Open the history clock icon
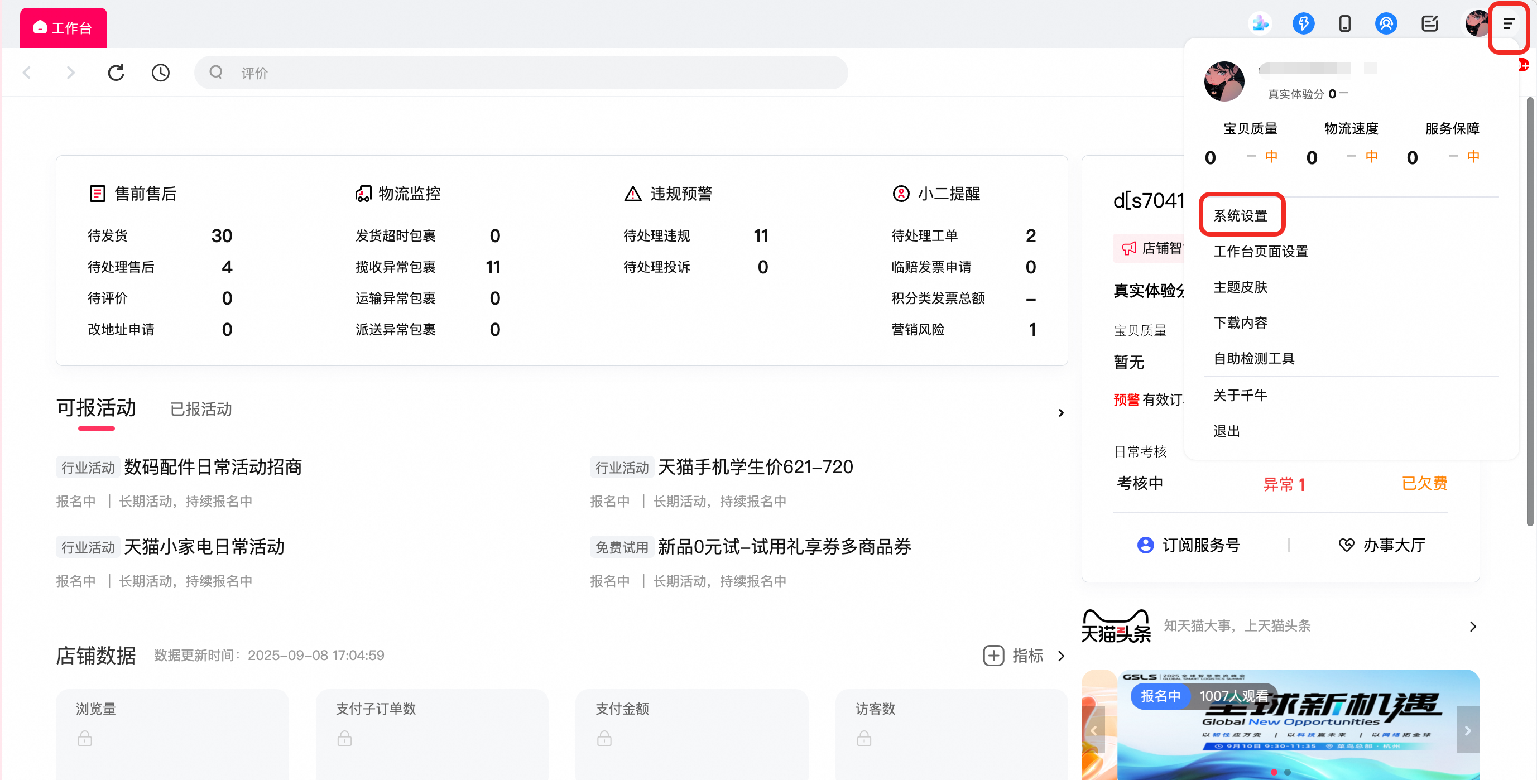The image size is (1537, 780). (x=161, y=73)
